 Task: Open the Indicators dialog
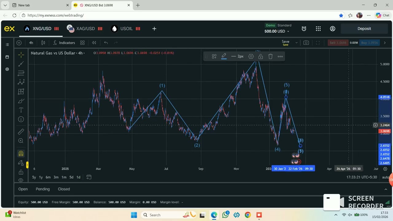coord(64,43)
